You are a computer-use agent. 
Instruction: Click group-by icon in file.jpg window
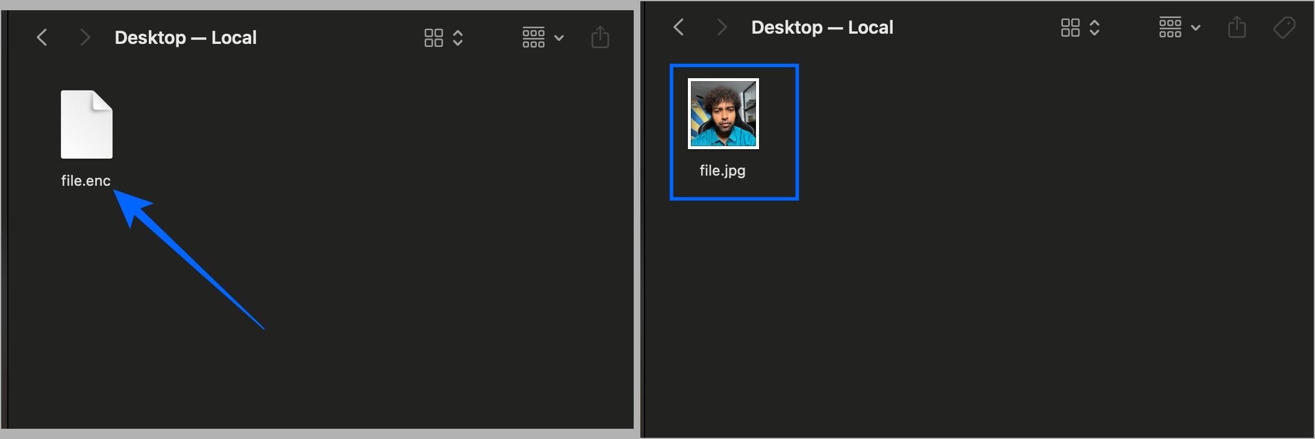coord(1170,28)
